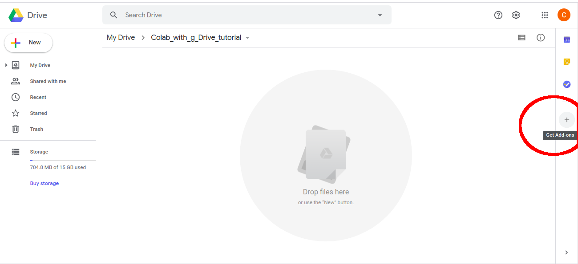The width and height of the screenshot is (578, 264).
Task: Open Google Tasks from the side panel
Action: (x=566, y=84)
